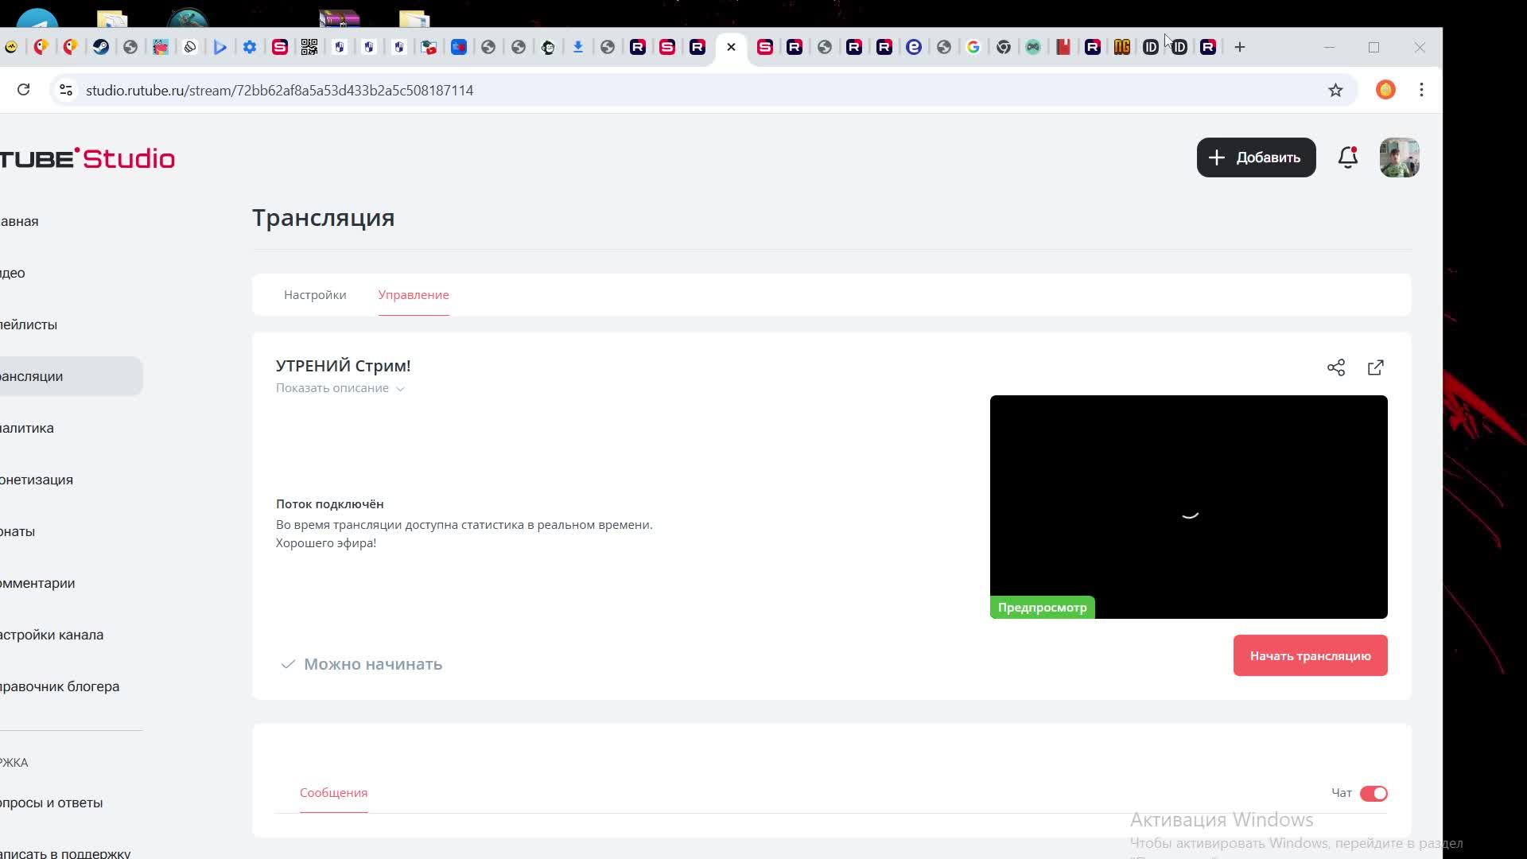
Task: Open Монетизация in sidebar
Action: tap(37, 480)
